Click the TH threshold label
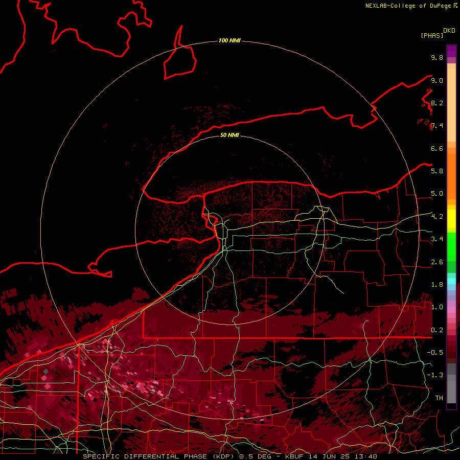Image resolution: width=460 pixels, height=460 pixels. click(x=439, y=398)
